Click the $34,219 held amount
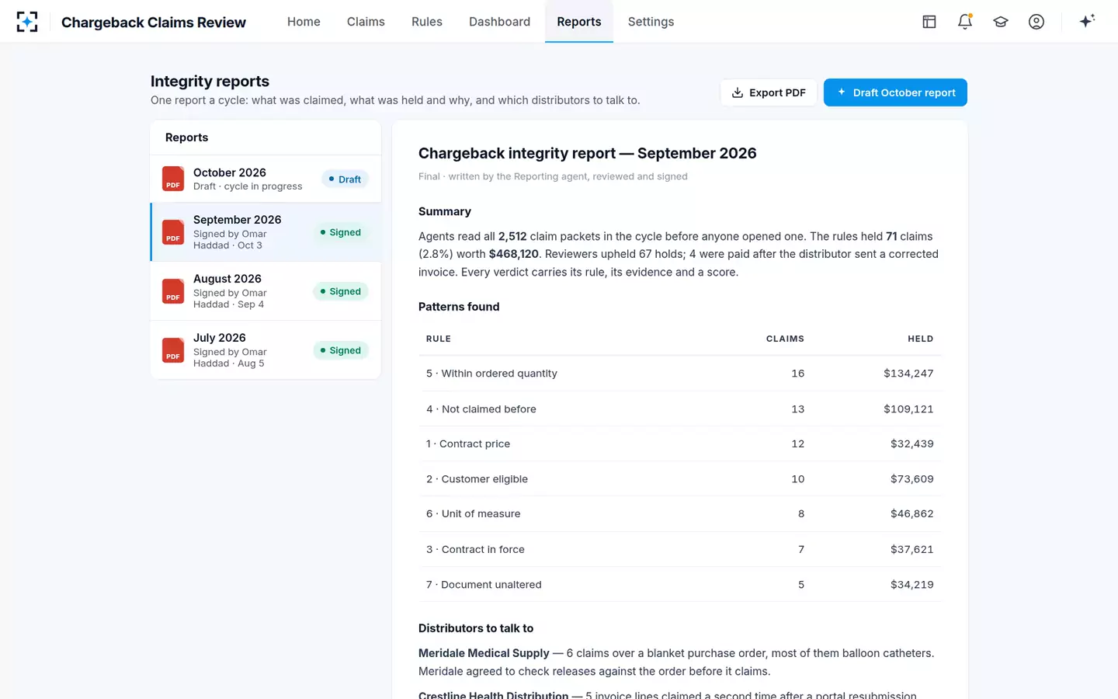1118x699 pixels. (912, 585)
